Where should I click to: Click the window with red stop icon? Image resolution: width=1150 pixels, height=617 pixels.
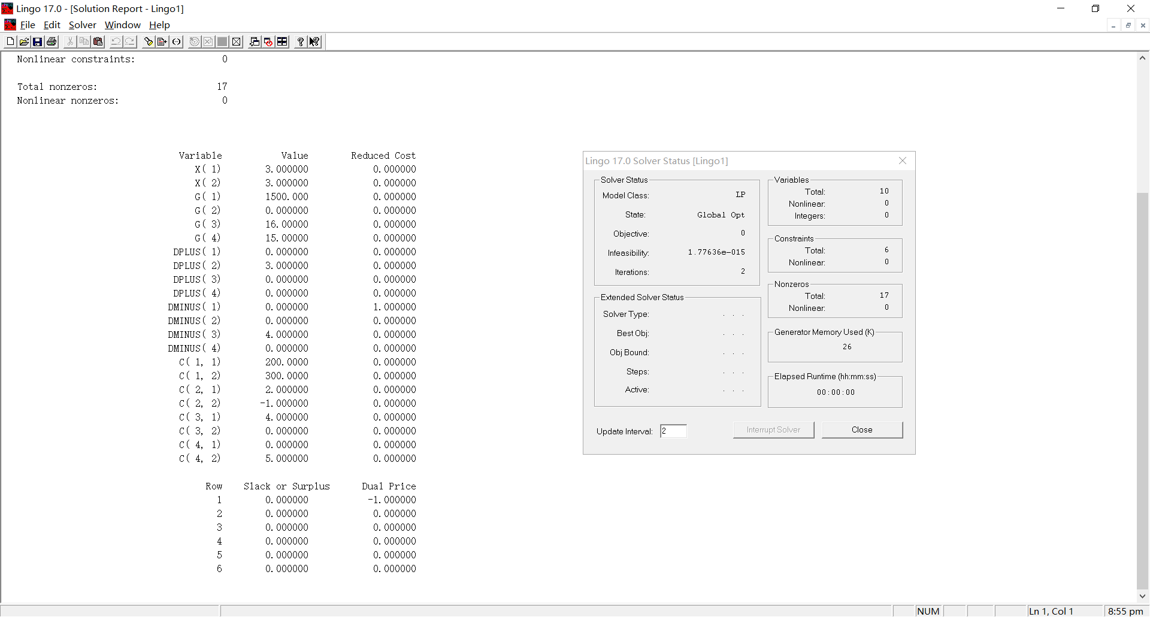(x=268, y=42)
